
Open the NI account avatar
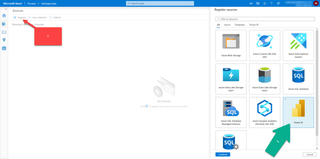(x=315, y=3)
